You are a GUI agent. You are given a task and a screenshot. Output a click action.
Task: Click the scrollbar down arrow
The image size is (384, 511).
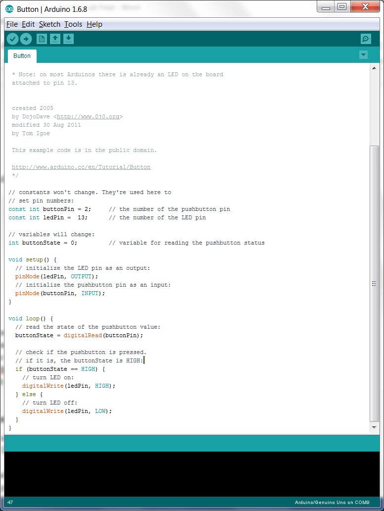(x=374, y=427)
